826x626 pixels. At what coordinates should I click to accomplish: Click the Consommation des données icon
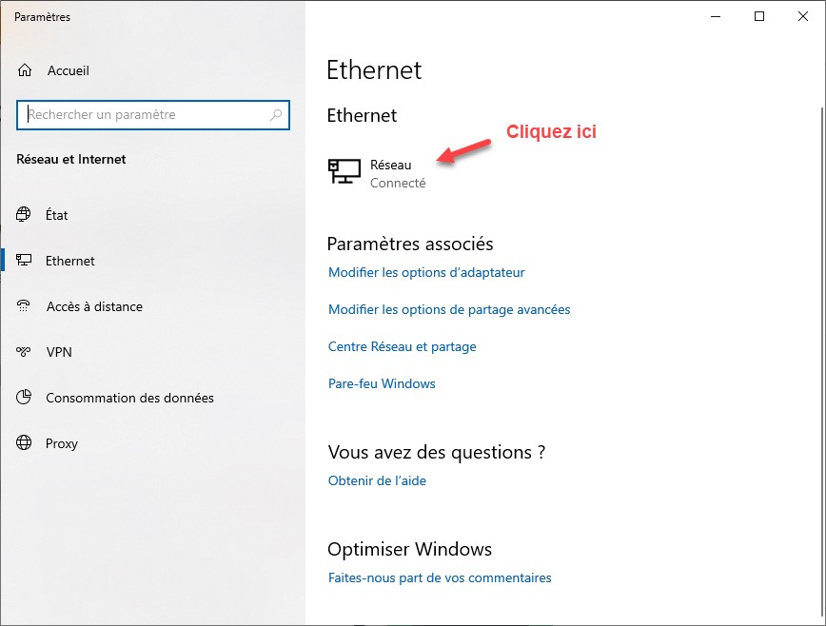pos(25,398)
